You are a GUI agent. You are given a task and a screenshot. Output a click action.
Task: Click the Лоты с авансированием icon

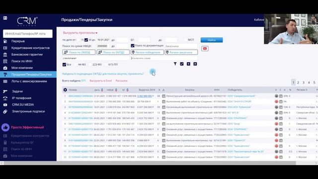point(5,82)
